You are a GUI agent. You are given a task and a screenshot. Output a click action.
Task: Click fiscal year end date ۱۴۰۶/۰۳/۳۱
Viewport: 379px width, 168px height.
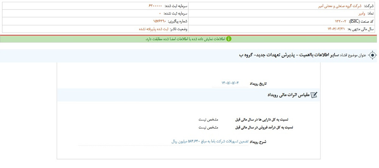(x=336, y=29)
